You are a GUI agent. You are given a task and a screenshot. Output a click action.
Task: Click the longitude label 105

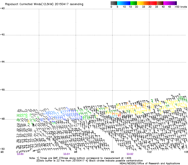186,152
